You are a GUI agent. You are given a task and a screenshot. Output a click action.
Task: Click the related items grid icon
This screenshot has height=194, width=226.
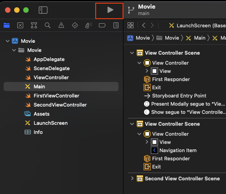pyautogui.click(x=130, y=26)
